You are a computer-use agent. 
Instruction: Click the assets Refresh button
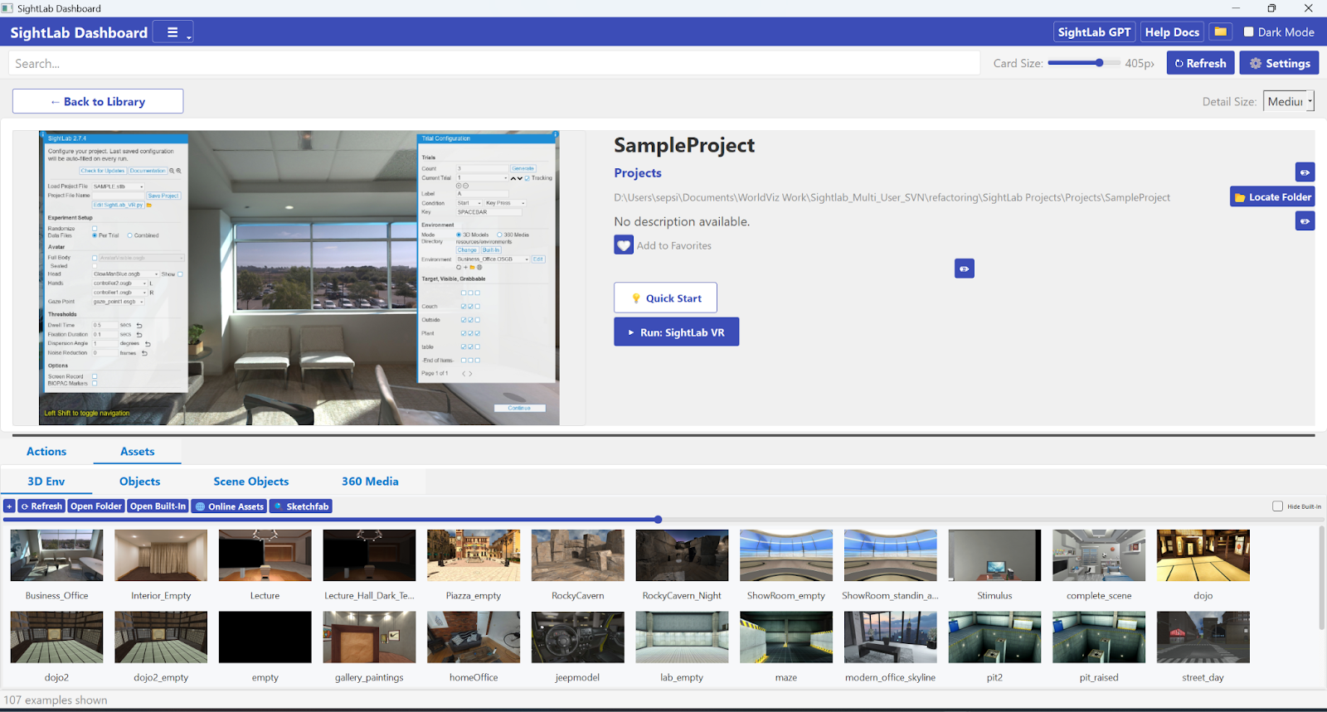(x=41, y=506)
